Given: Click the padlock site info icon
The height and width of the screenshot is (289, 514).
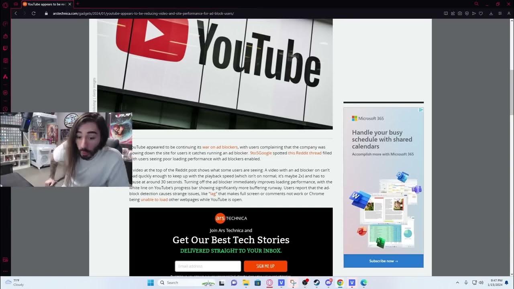Looking at the screenshot, I should click(46, 13).
